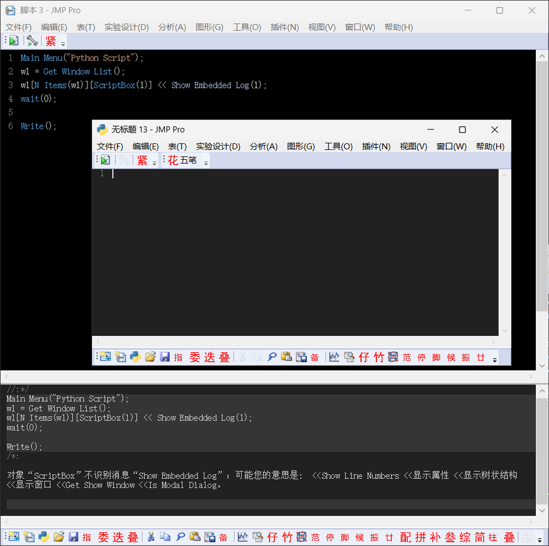The image size is (549, 546).
Task: Open bottom toolbar overflow arrow in 无标题 13
Action: [x=495, y=359]
